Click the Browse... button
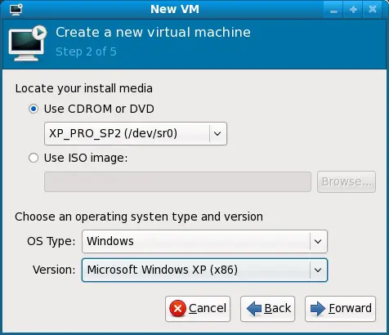This screenshot has height=335, width=389. 347,181
